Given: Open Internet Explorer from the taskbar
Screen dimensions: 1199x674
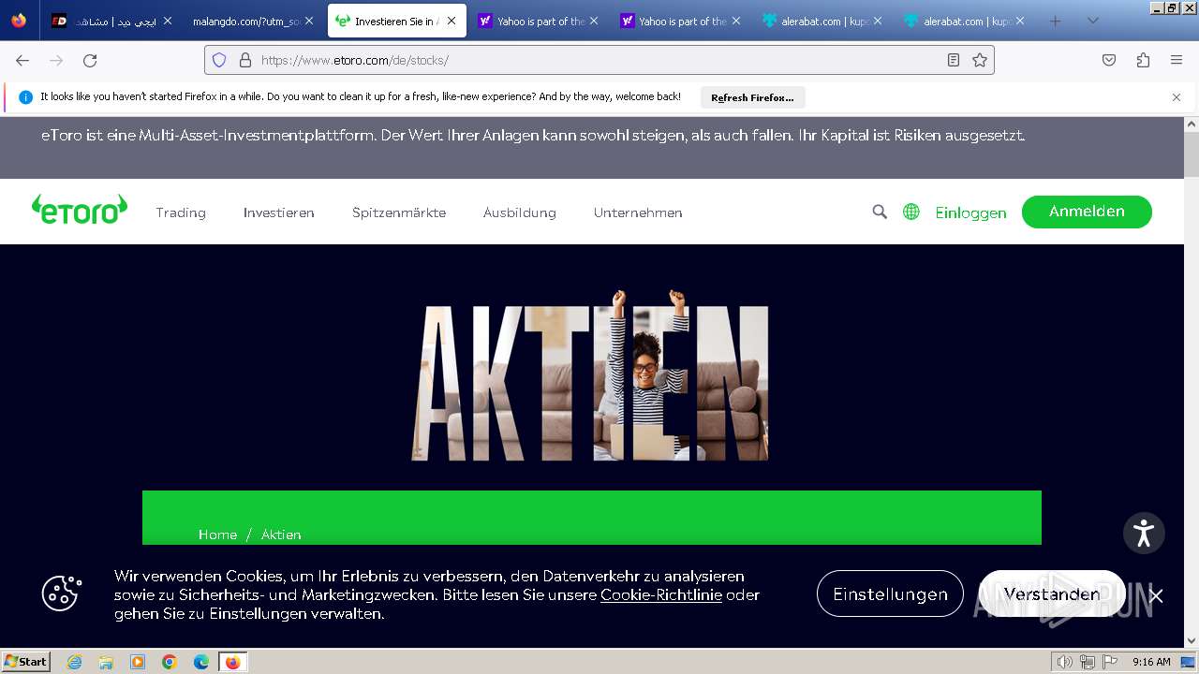Looking at the screenshot, I should (x=74, y=662).
